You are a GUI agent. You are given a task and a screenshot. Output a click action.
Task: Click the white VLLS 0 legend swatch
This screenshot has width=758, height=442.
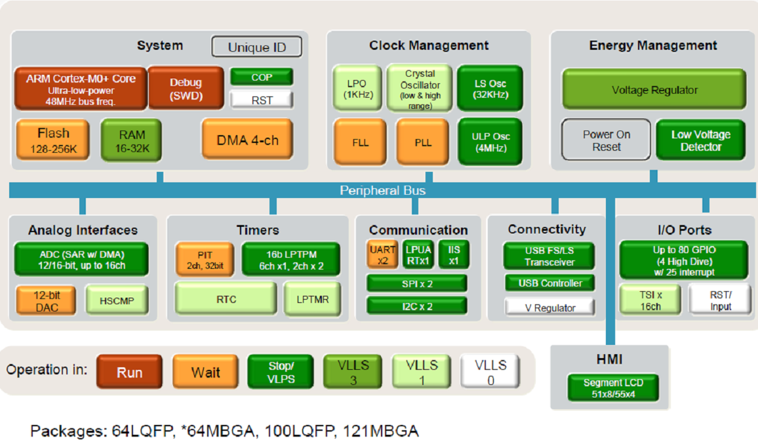[x=490, y=372]
